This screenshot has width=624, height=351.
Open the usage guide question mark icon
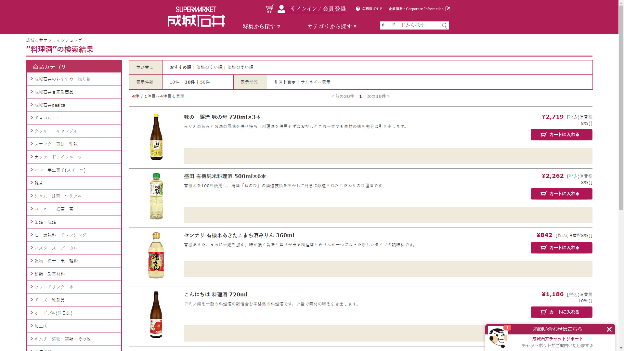(x=358, y=9)
